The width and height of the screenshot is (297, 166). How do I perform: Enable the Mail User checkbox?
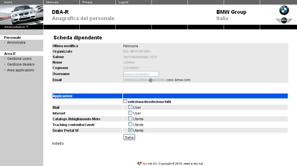tap(130, 107)
